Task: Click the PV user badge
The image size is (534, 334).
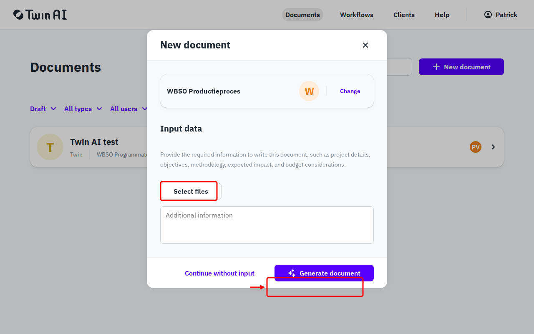Action: click(476, 147)
